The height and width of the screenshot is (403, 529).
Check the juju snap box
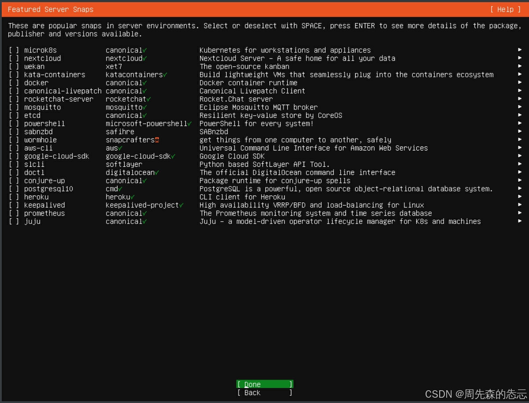[x=14, y=221]
